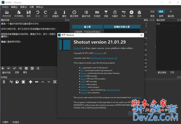Open the Meltytech link

[x=98, y=53]
